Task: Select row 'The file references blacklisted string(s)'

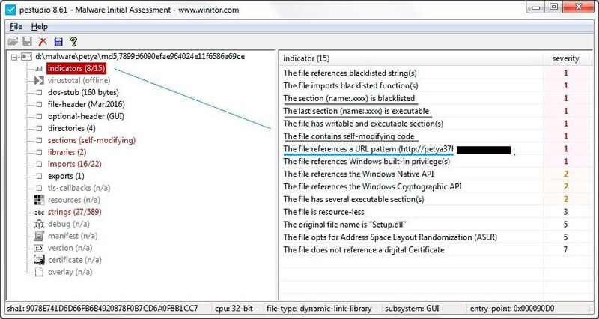Action: click(x=434, y=73)
